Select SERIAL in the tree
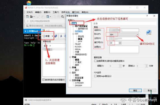This screenshot has height=105, width=160. pyautogui.click(x=78, y=49)
